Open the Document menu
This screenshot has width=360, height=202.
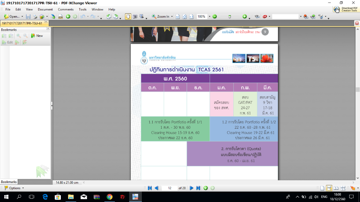45,9
